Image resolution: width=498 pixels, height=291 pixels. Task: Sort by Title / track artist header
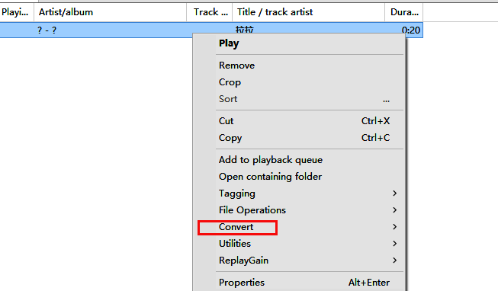point(308,12)
